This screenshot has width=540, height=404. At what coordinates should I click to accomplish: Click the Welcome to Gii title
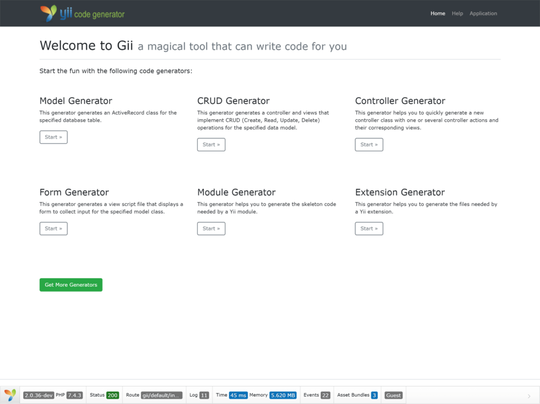click(x=86, y=45)
